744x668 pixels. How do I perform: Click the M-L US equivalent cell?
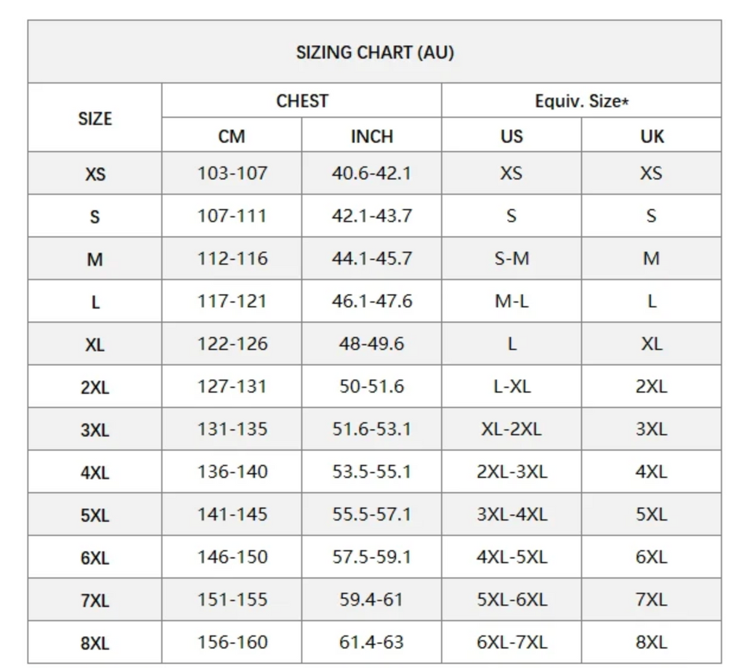511,301
